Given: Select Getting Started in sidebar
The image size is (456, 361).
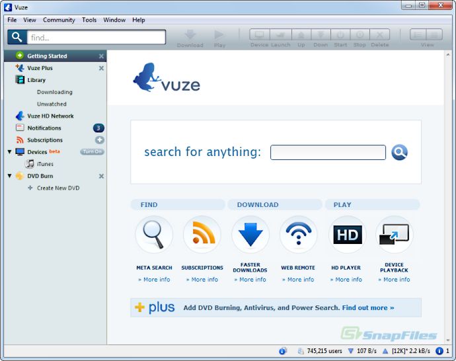Looking at the screenshot, I should pos(56,56).
